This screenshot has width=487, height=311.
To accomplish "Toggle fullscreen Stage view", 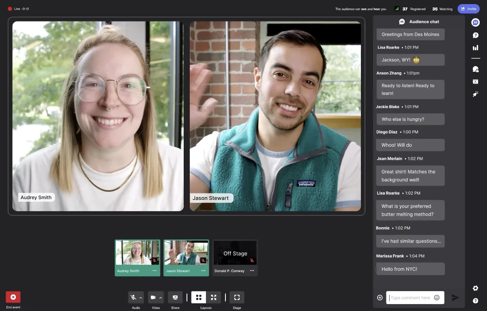I will (x=237, y=297).
